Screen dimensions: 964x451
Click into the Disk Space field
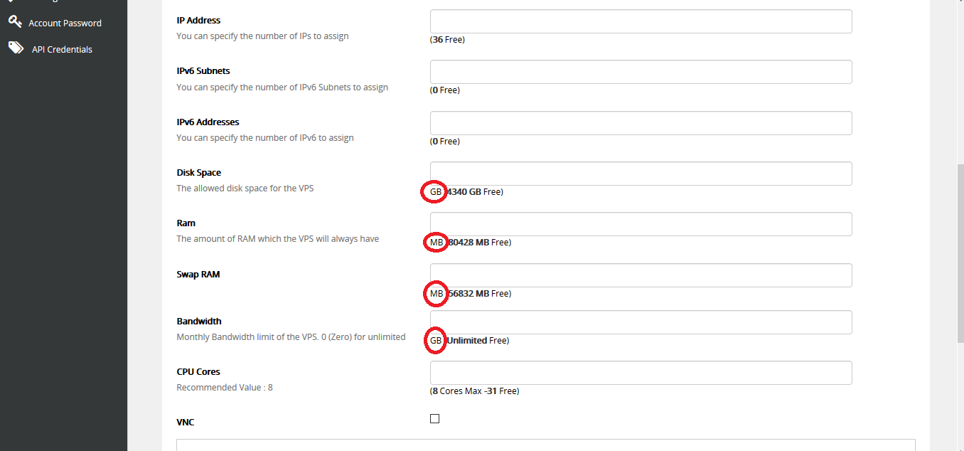pos(641,174)
